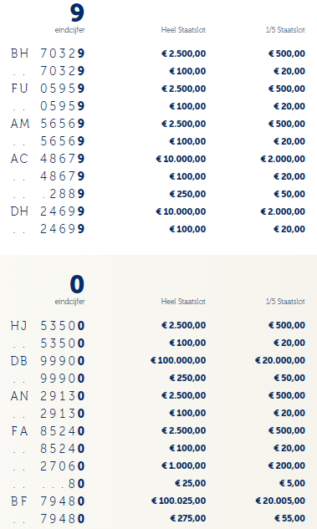Select lot number BH 70329

click(x=48, y=53)
